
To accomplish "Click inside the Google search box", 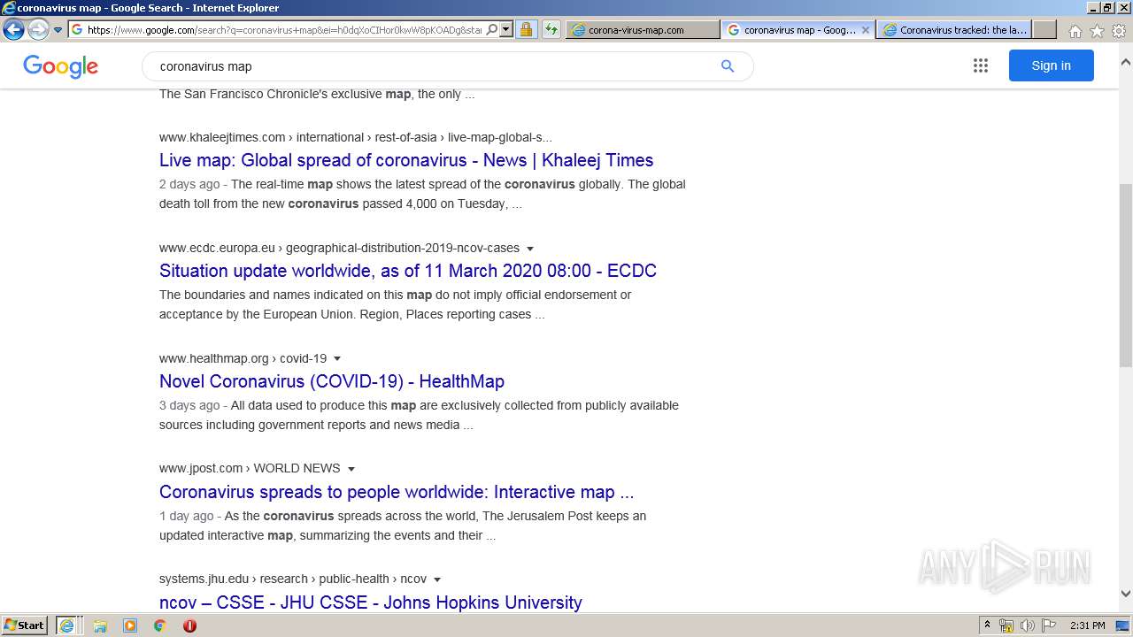I will (x=434, y=66).
